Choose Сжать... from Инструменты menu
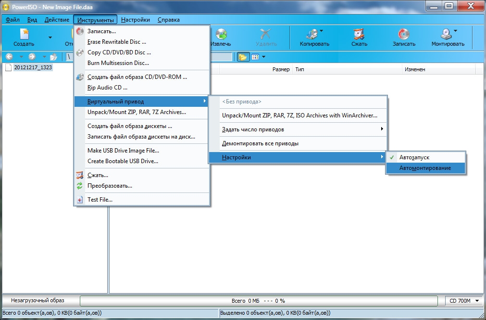Viewport: 486px width, 320px height. click(x=142, y=175)
